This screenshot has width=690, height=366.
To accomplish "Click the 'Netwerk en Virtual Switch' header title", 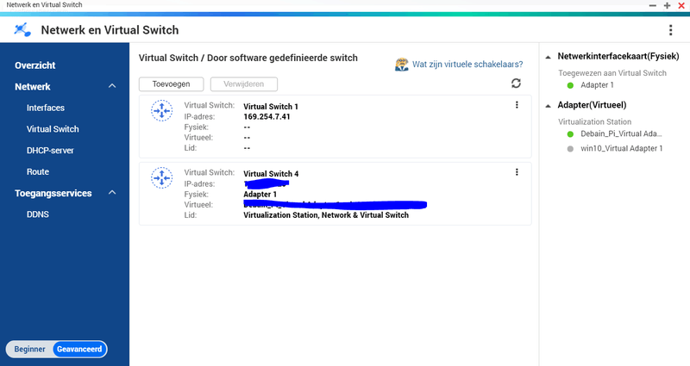I will [110, 30].
